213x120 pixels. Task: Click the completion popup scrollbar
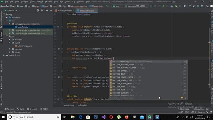[x=187, y=62]
